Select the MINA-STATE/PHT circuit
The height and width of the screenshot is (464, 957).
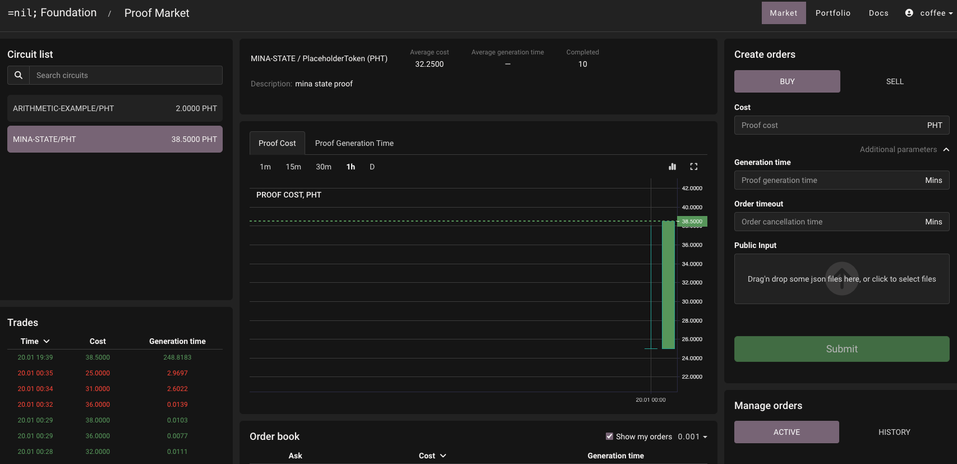pyautogui.click(x=115, y=139)
